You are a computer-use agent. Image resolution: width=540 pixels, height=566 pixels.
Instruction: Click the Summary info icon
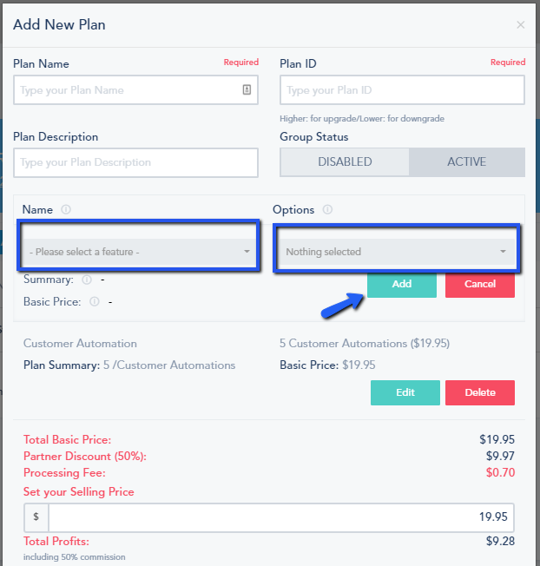[x=87, y=280]
